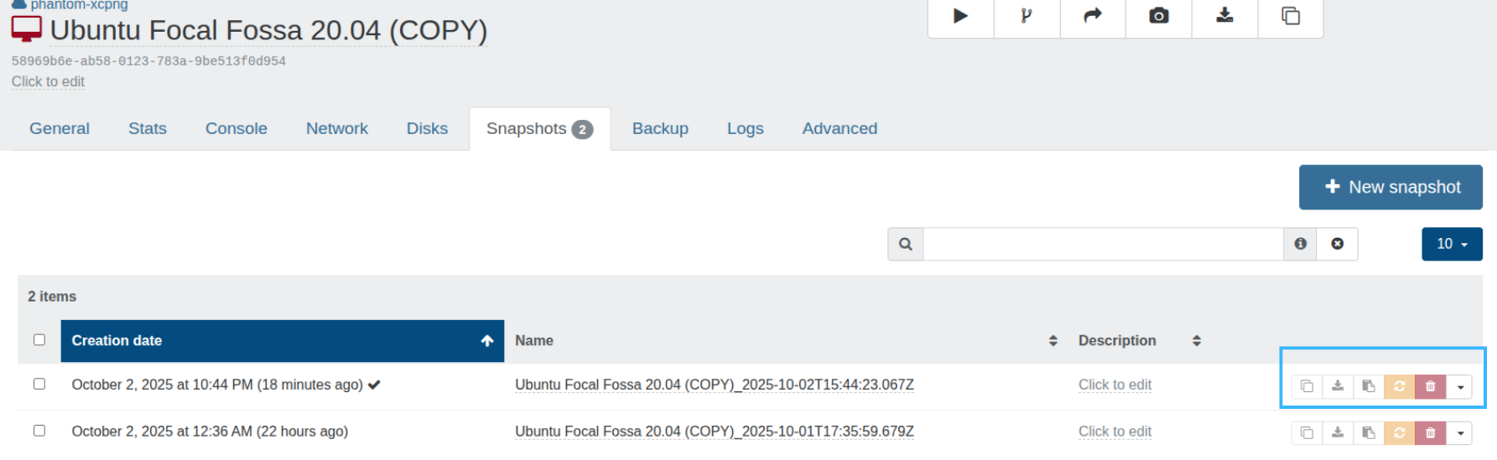Image resolution: width=1497 pixels, height=460 pixels.
Task: Toggle the select-all snapshots checkbox
Action: click(39, 340)
